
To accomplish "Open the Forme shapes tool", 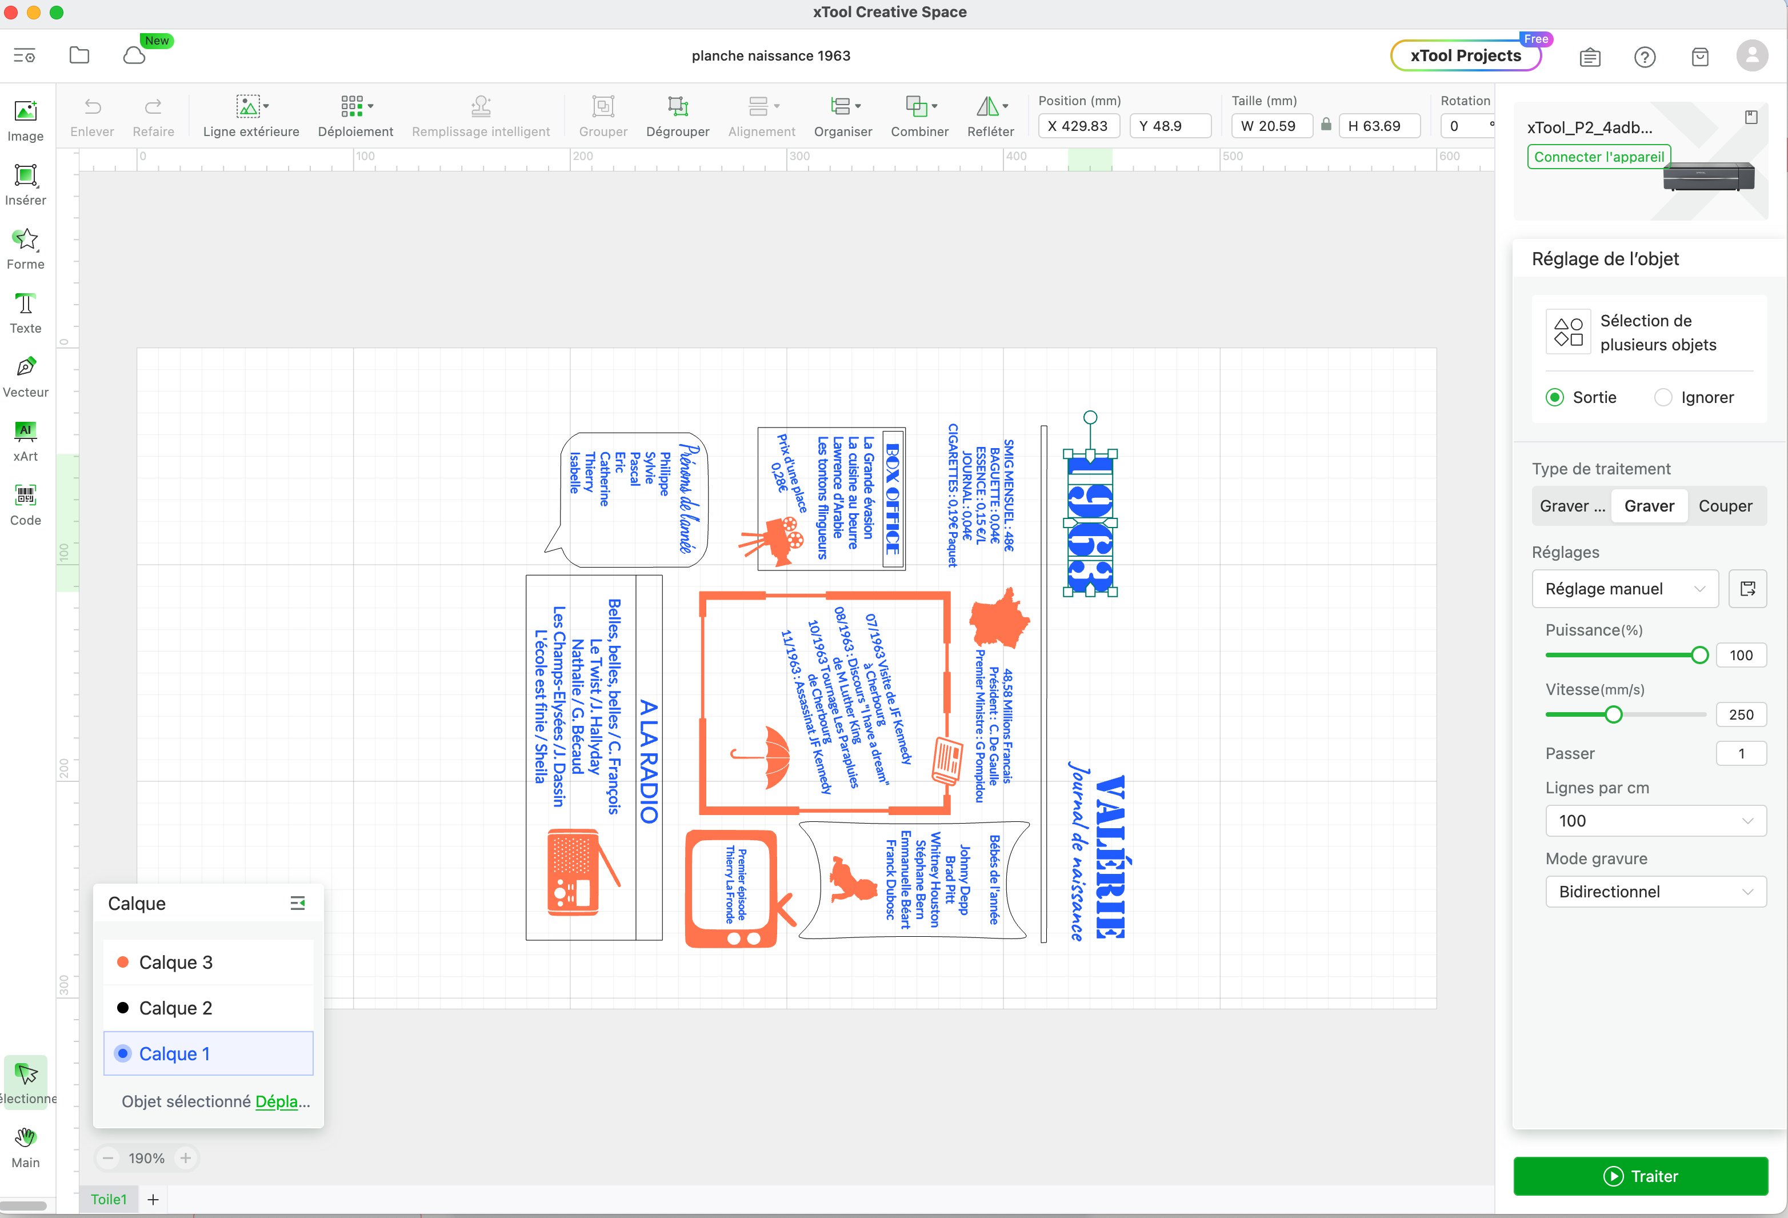I will click(x=25, y=249).
